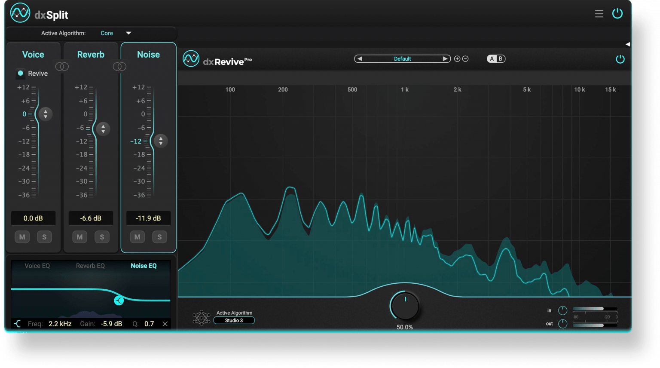Image resolution: width=660 pixels, height=368 pixels.
Task: Click the high shelf filter type icon
Action: 17,324
